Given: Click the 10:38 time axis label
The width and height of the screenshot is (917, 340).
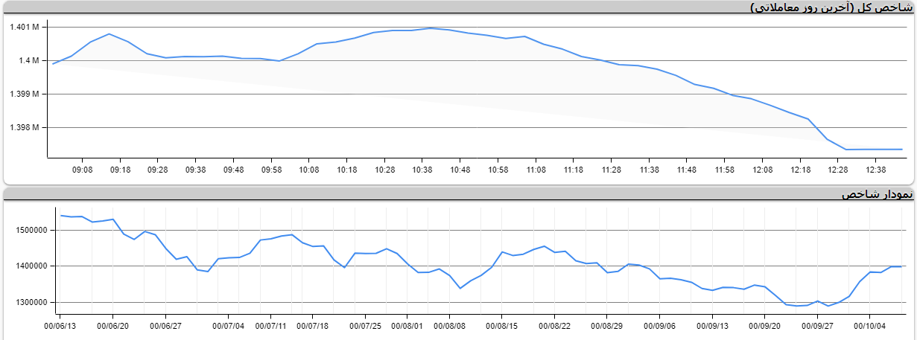Looking at the screenshot, I should click(x=422, y=170).
